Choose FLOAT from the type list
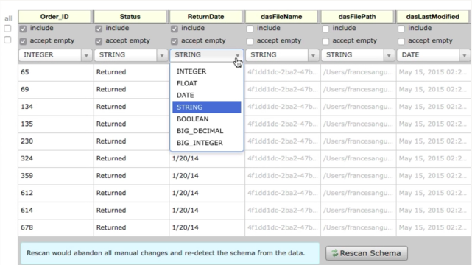Viewport: 472px width, 265px height. tap(206, 83)
